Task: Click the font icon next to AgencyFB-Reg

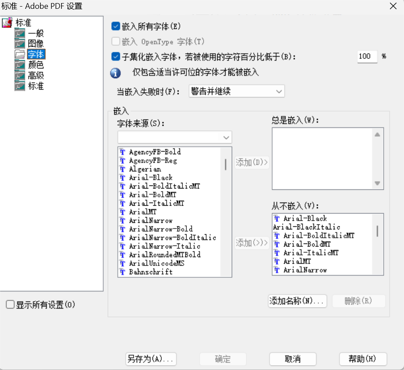Action: (x=122, y=160)
